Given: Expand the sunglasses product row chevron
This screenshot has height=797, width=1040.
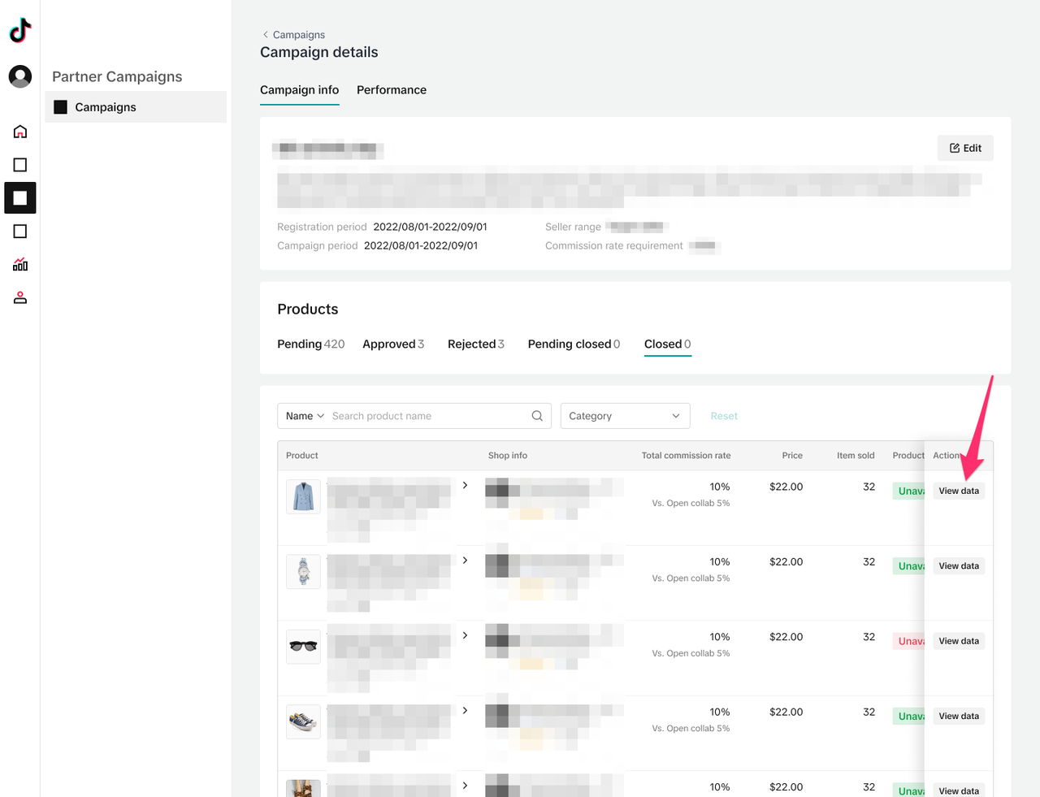Looking at the screenshot, I should pyautogui.click(x=465, y=635).
